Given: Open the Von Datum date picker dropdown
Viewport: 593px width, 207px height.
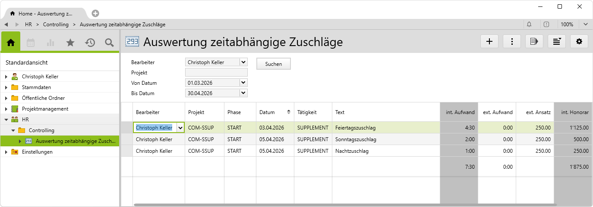Looking at the screenshot, I should click(x=243, y=83).
